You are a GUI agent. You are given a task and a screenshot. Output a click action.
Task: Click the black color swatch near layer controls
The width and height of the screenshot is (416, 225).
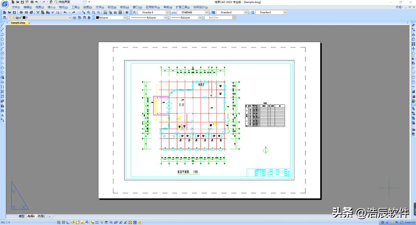pos(24,17)
